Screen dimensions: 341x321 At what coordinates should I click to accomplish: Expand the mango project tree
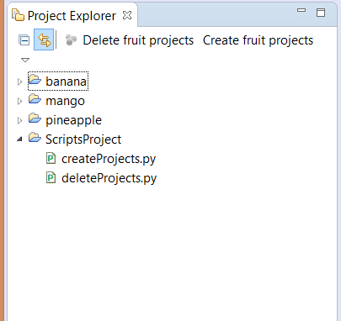tap(19, 101)
